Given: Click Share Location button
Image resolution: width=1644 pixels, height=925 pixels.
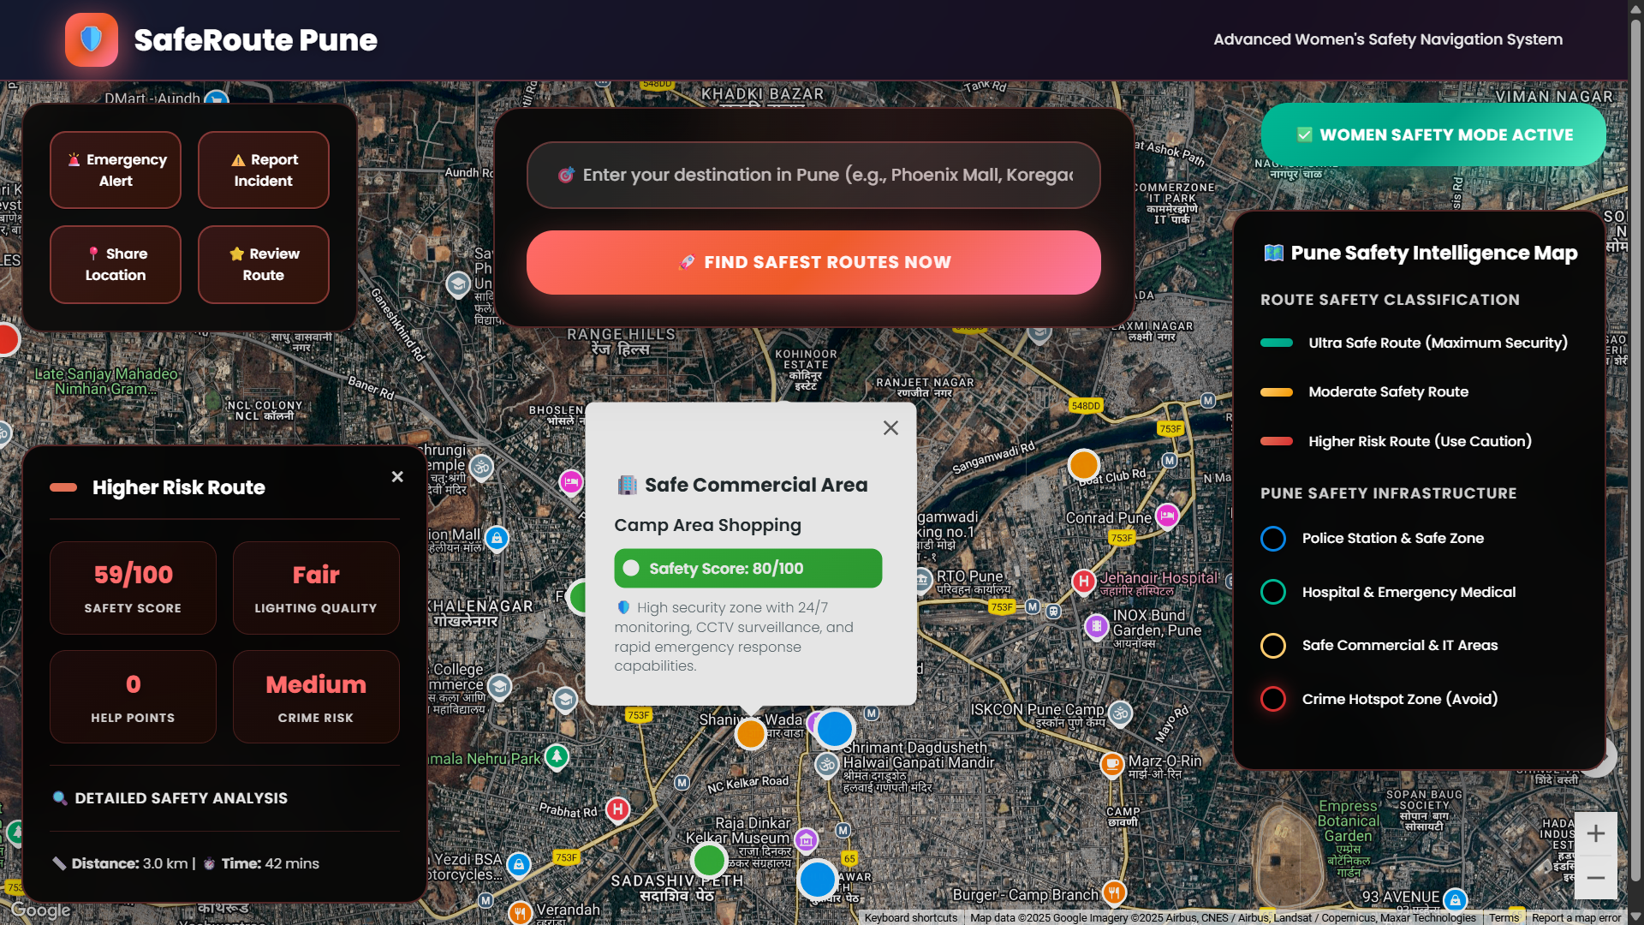Looking at the screenshot, I should tap(116, 265).
